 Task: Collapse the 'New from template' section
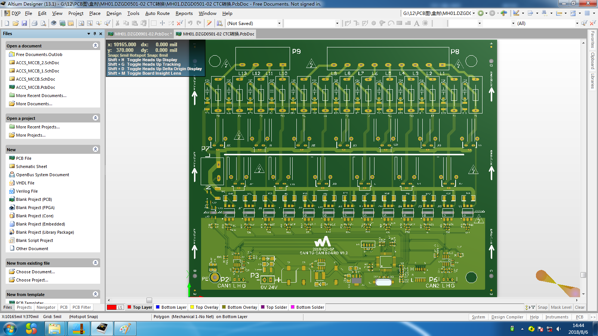point(95,294)
